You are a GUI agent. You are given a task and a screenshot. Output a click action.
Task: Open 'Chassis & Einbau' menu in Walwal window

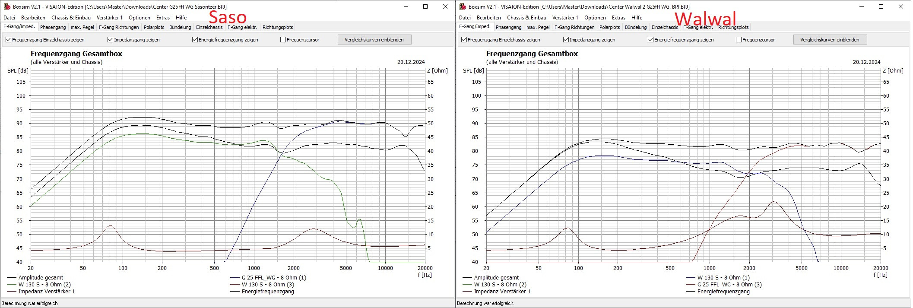[x=526, y=18]
